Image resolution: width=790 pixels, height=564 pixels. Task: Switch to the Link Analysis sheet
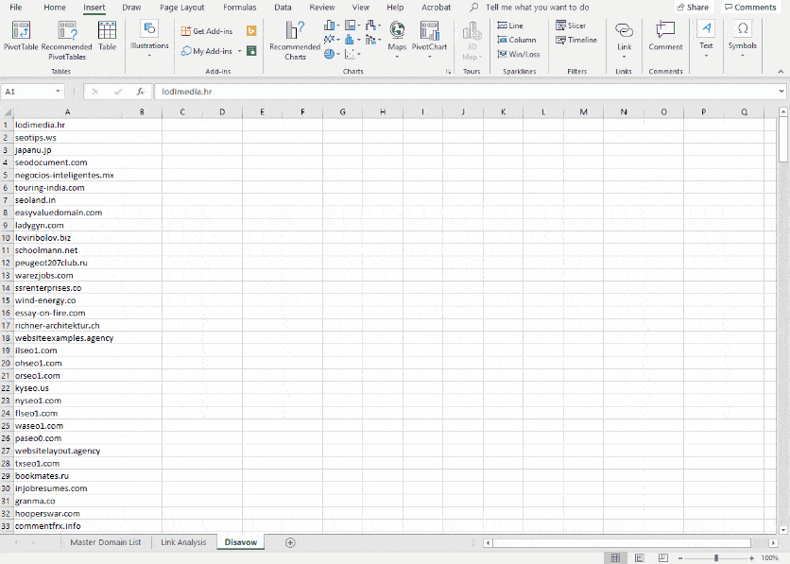[183, 542]
